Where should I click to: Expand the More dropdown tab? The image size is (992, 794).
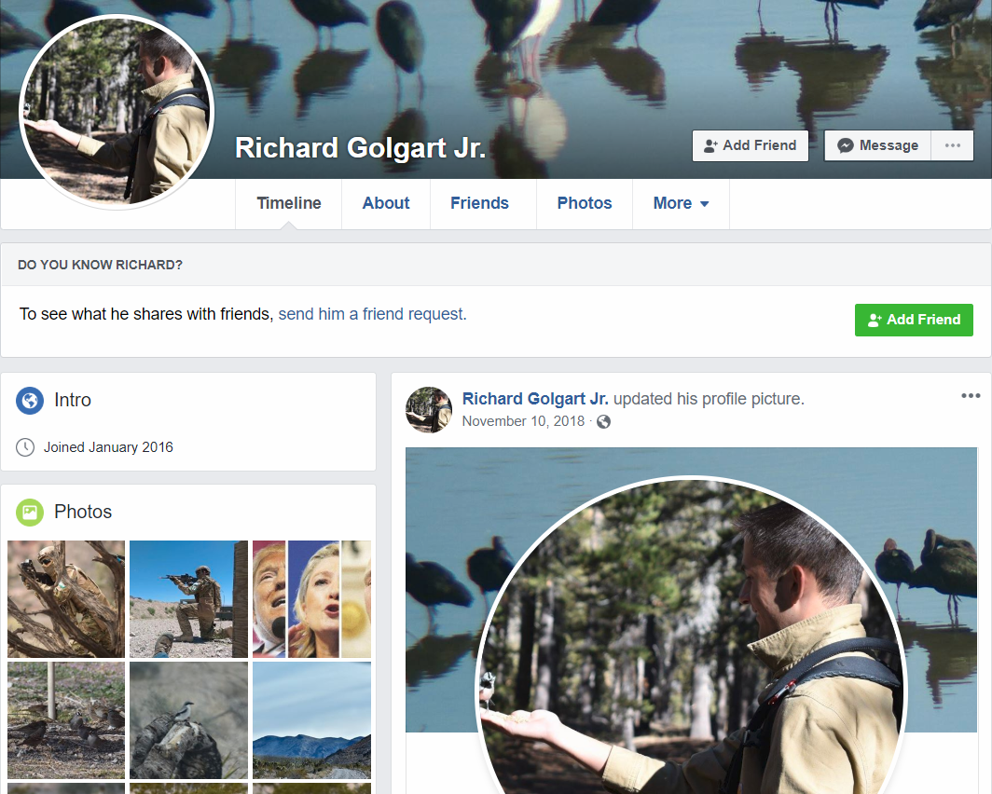681,203
